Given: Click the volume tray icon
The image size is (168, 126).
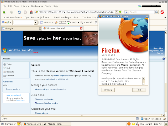Looking at the screenshot, I should [137, 124].
